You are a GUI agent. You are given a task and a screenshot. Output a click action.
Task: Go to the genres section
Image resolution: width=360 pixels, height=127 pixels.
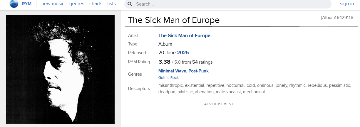[77, 4]
